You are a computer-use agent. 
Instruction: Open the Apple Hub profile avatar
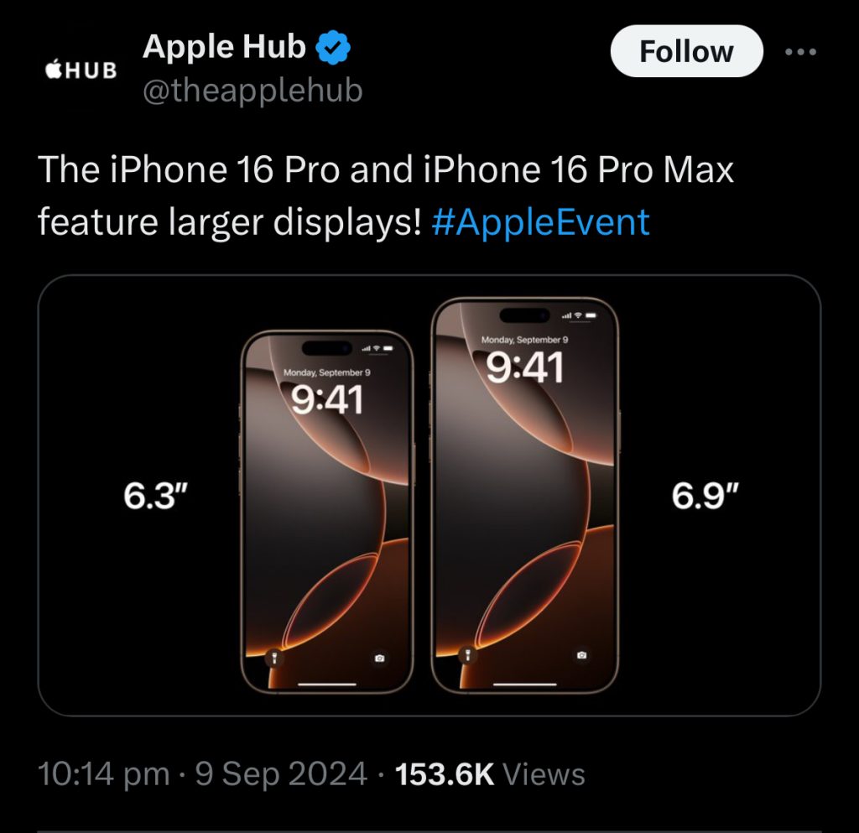81,70
